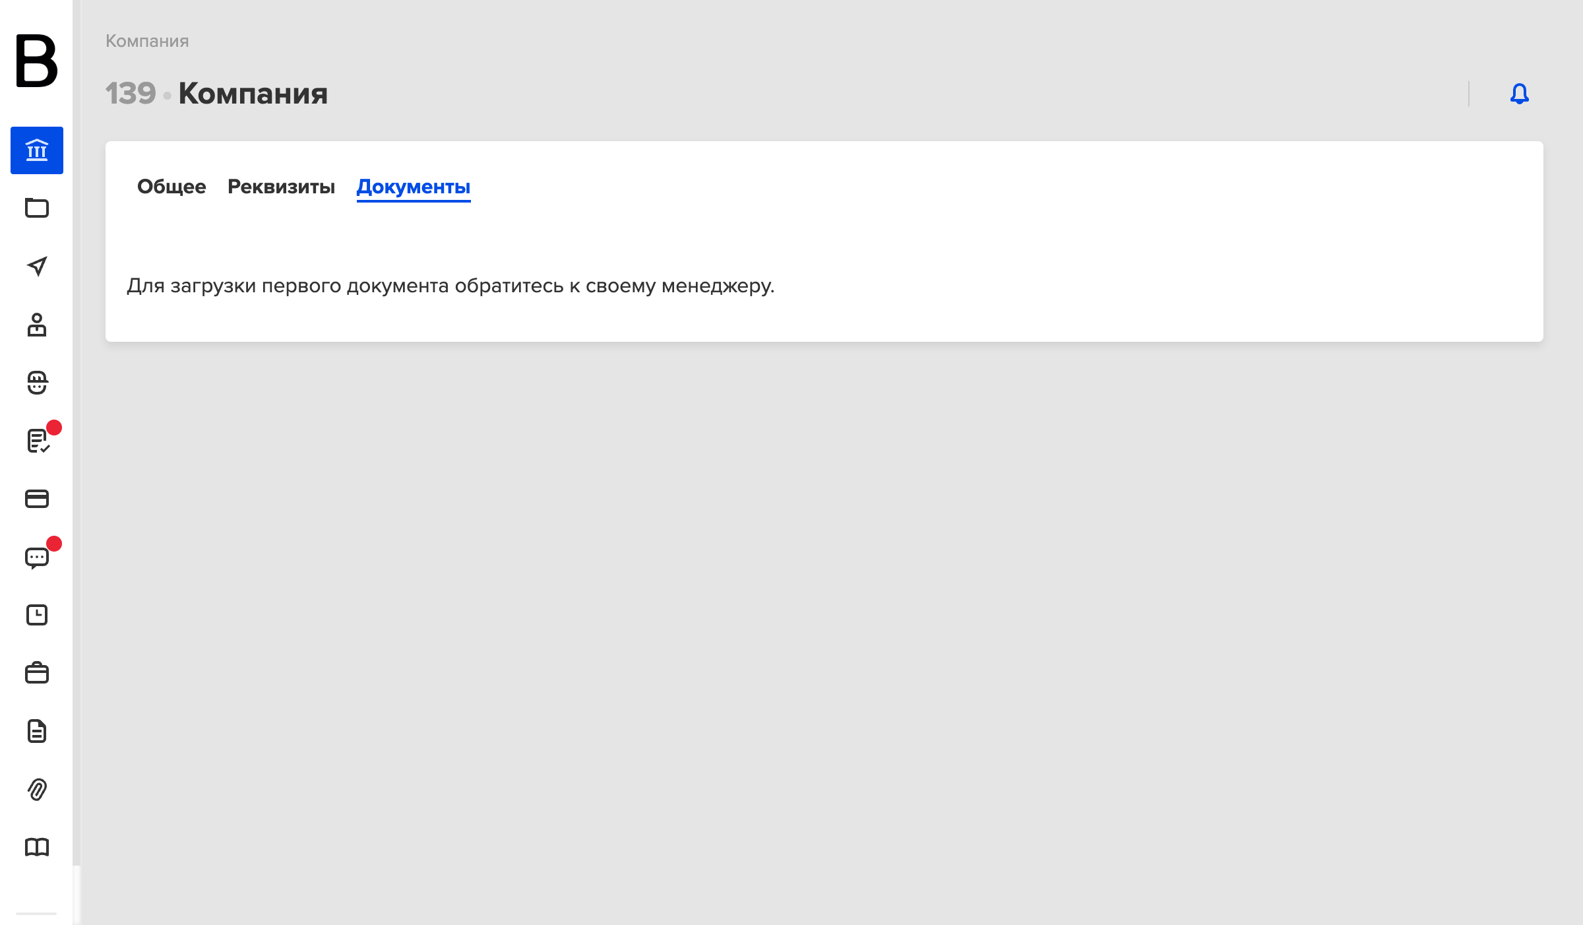The width and height of the screenshot is (1583, 925).
Task: Open the open-book knowledge icon
Action: [37, 847]
